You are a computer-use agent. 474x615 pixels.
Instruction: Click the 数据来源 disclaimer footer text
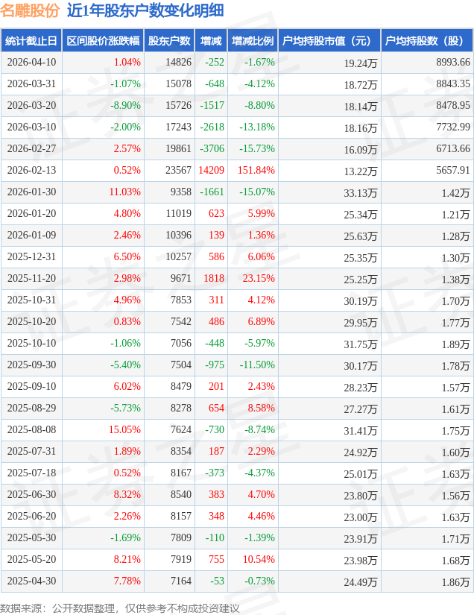pyautogui.click(x=119, y=608)
